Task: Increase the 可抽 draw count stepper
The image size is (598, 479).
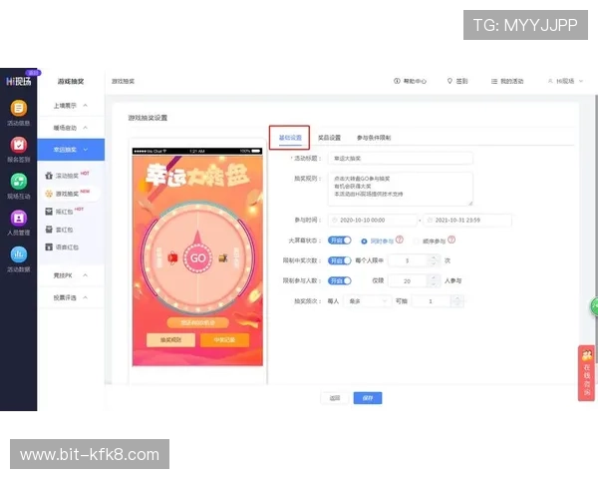Action: click(456, 298)
